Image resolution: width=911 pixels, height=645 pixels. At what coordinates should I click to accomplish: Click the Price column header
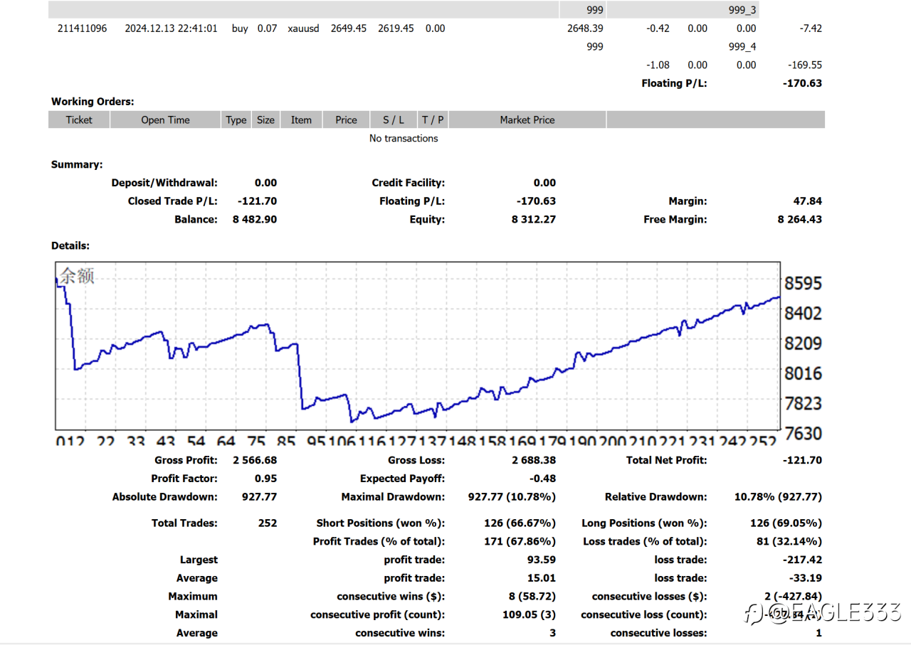[346, 120]
